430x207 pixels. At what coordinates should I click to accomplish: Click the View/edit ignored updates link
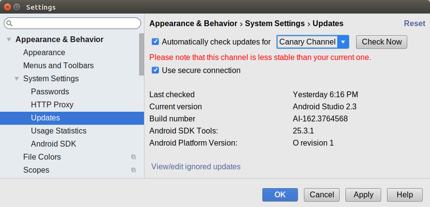196,167
